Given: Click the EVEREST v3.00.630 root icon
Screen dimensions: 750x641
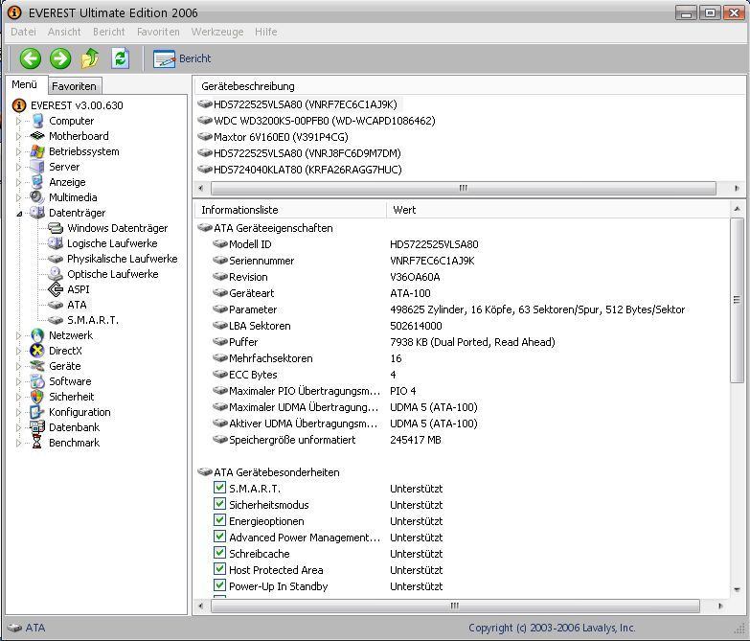Looking at the screenshot, I should point(19,105).
